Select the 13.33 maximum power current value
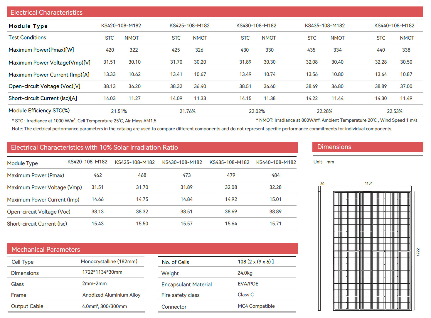Viewport: 431px width, 318px height. coord(110,74)
